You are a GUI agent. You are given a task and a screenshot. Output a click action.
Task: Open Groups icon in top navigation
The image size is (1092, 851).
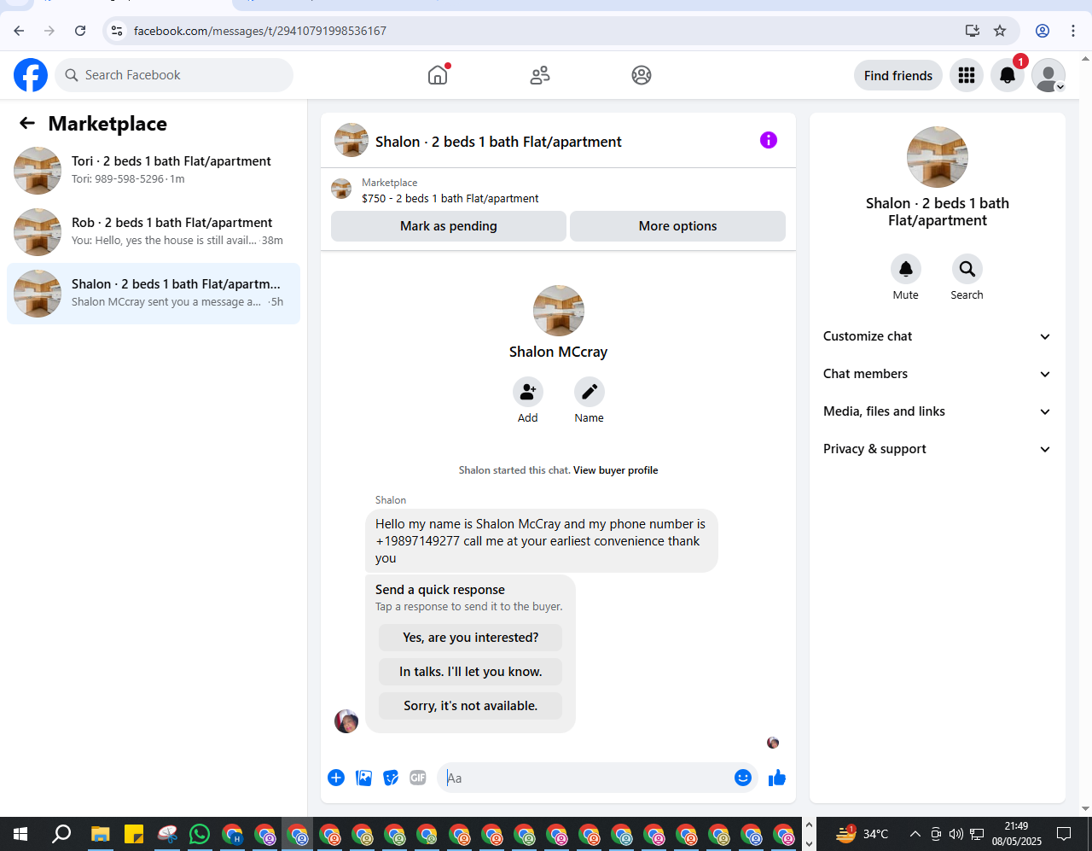642,75
